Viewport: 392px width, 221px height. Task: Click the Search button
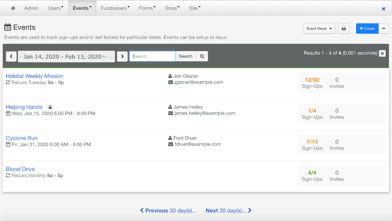[x=186, y=56]
